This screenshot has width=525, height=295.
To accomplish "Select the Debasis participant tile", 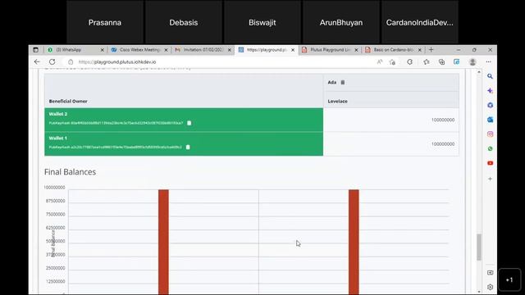I will [184, 22].
